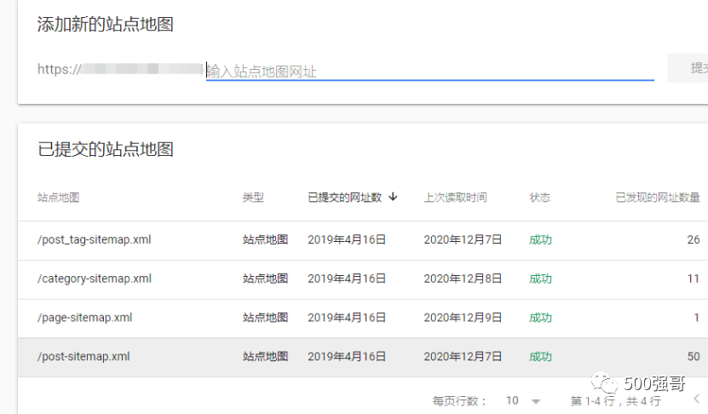The height and width of the screenshot is (414, 708).
Task: Click the sitemap URL input field
Action: pos(430,71)
